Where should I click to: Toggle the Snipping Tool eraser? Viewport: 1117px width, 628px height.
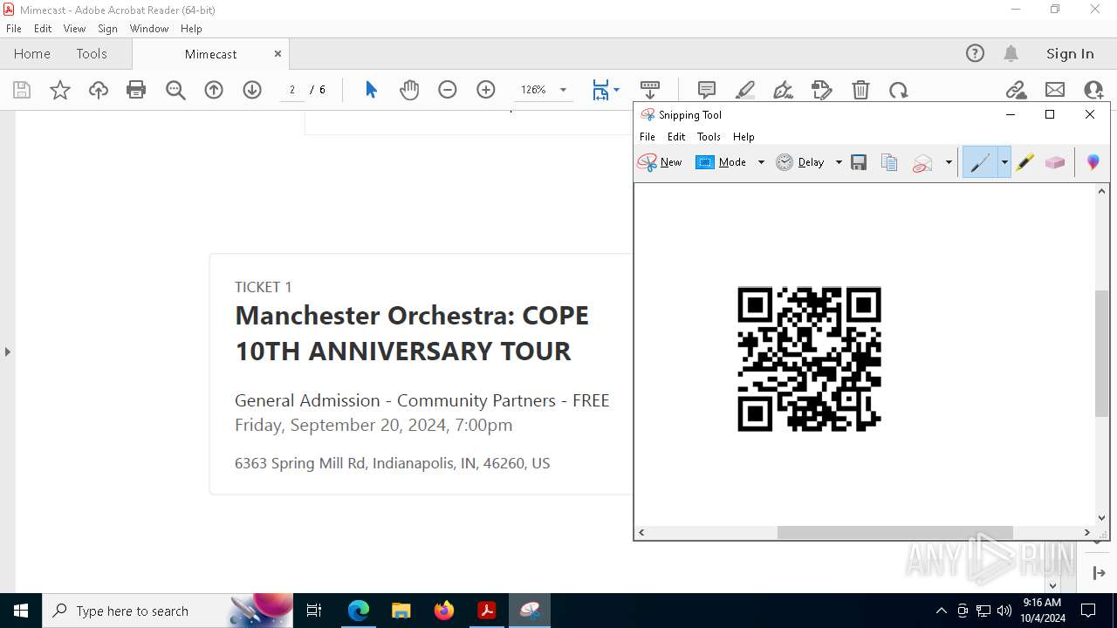point(1055,162)
